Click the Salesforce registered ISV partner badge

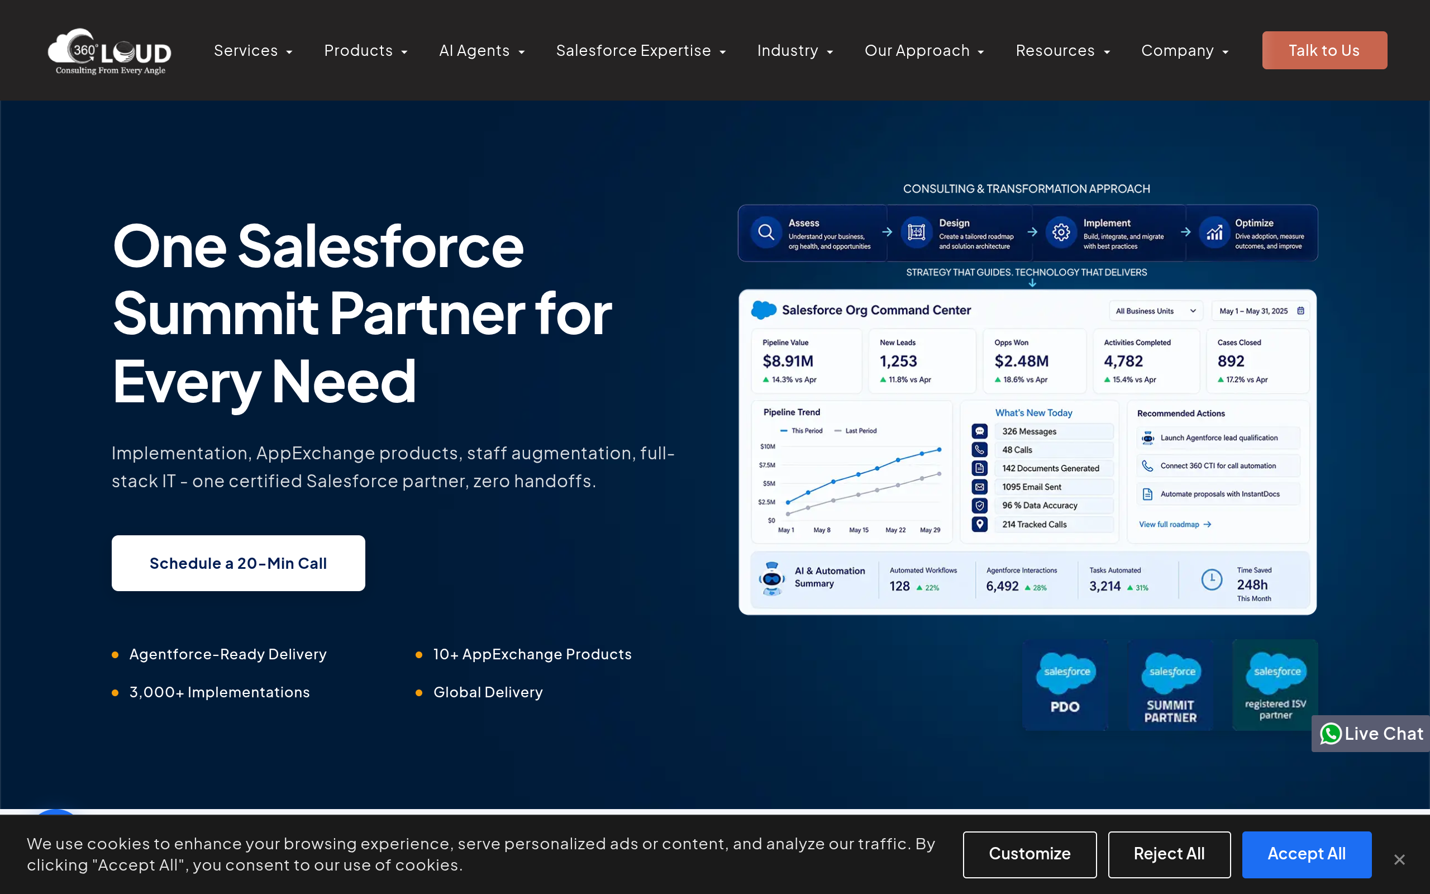(x=1275, y=684)
